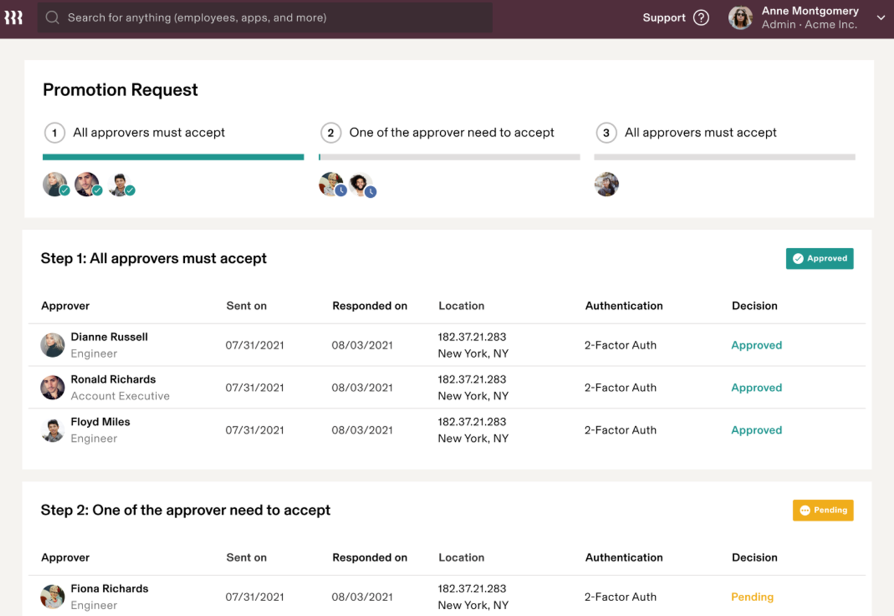Click the Rippling logo icon

[14, 17]
